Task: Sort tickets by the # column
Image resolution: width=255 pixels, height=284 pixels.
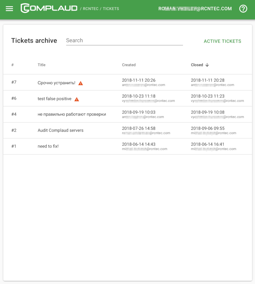Action: (13, 65)
